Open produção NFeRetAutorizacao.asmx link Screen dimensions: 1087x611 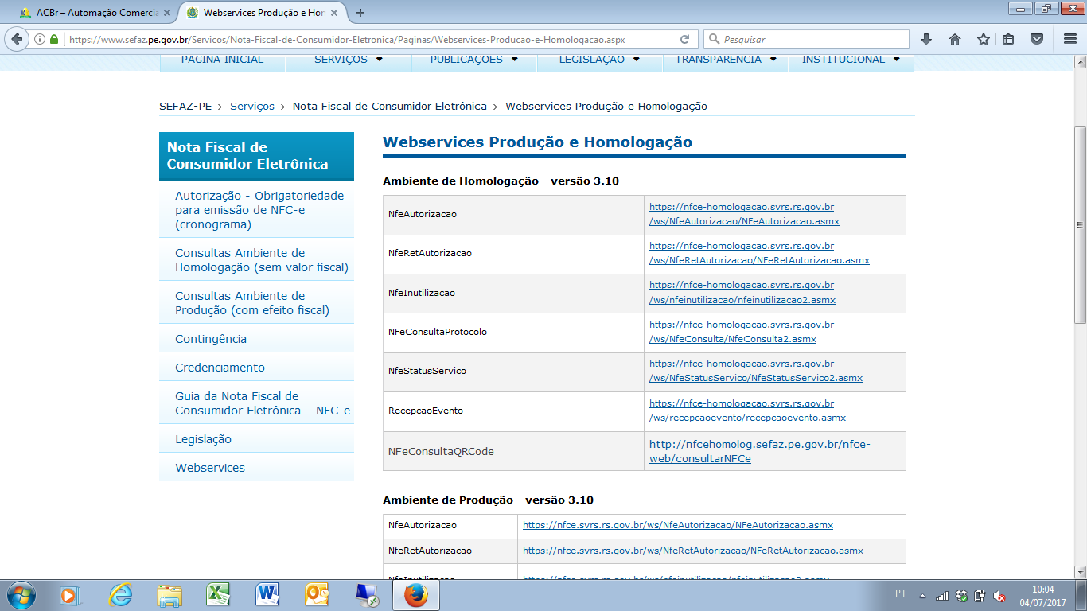(x=693, y=551)
